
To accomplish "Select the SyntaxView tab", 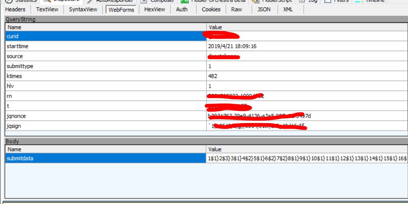I will 83,10.
